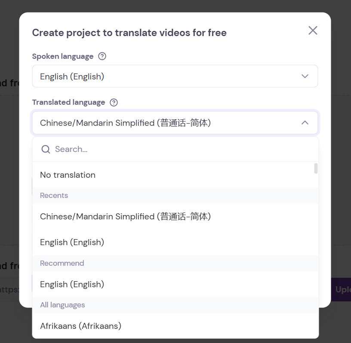
Task: Click the Spoken language help icon
Action: click(x=102, y=56)
